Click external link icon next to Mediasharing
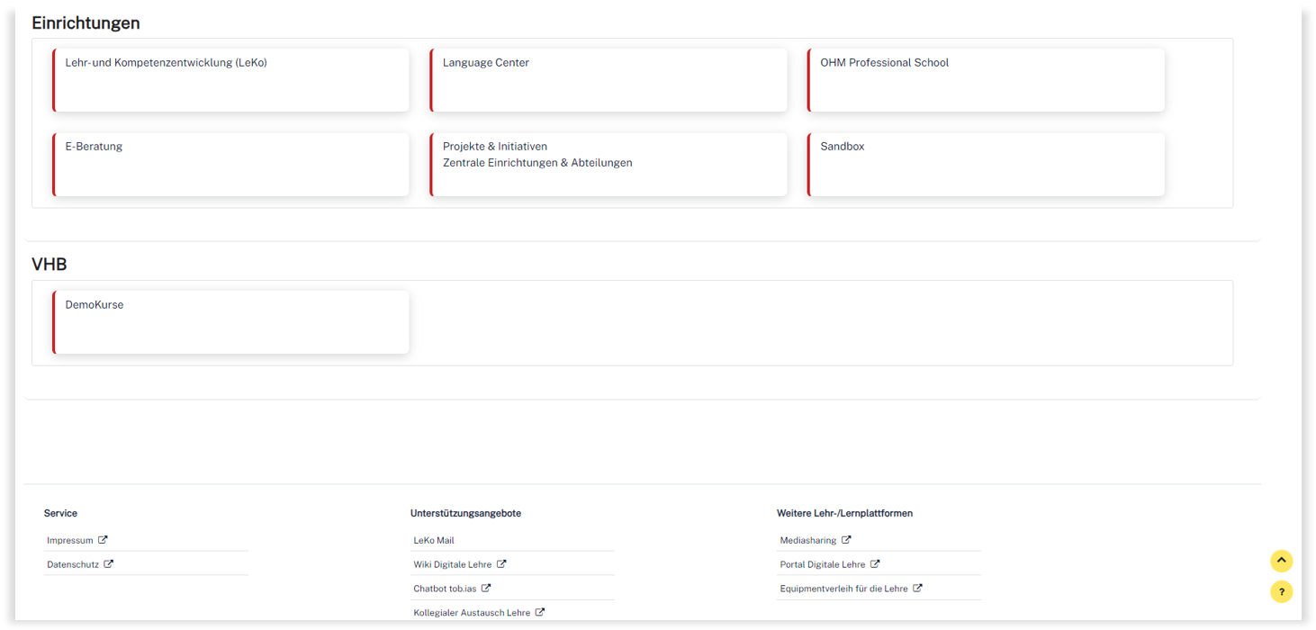1316x630 pixels. 846,540
